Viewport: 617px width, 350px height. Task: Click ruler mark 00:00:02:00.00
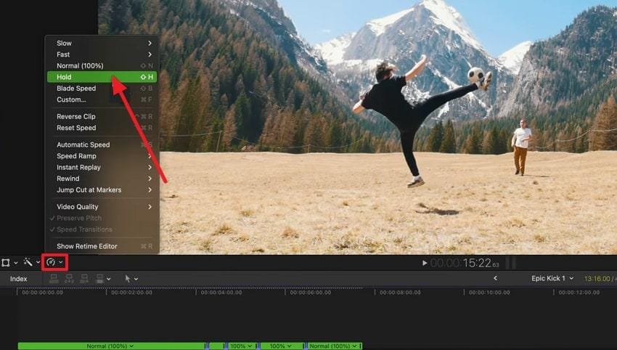click(131, 293)
